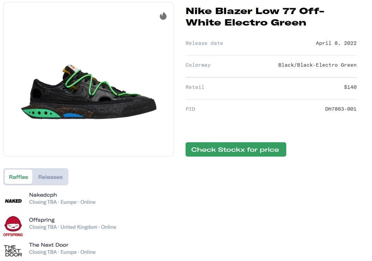Click the $140 retail price

(x=350, y=87)
